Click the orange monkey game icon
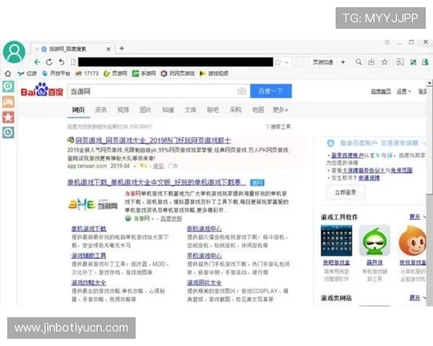Image resolution: width=433 pixels, height=346 pixels. (x=413, y=241)
